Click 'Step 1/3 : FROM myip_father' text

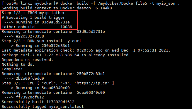click(x=33, y=13)
